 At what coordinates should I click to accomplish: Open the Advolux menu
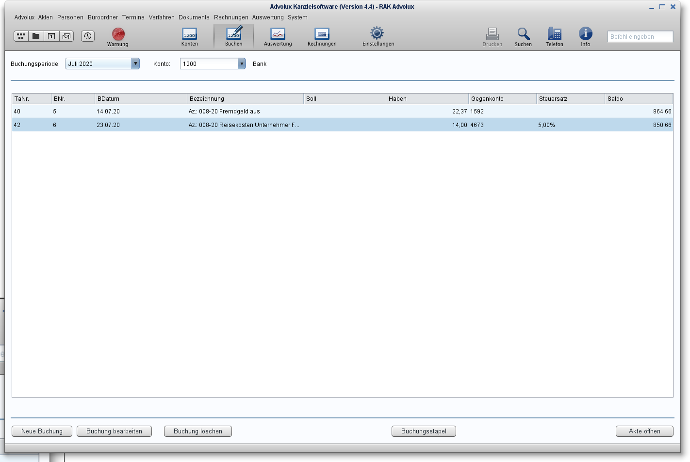tap(25, 17)
